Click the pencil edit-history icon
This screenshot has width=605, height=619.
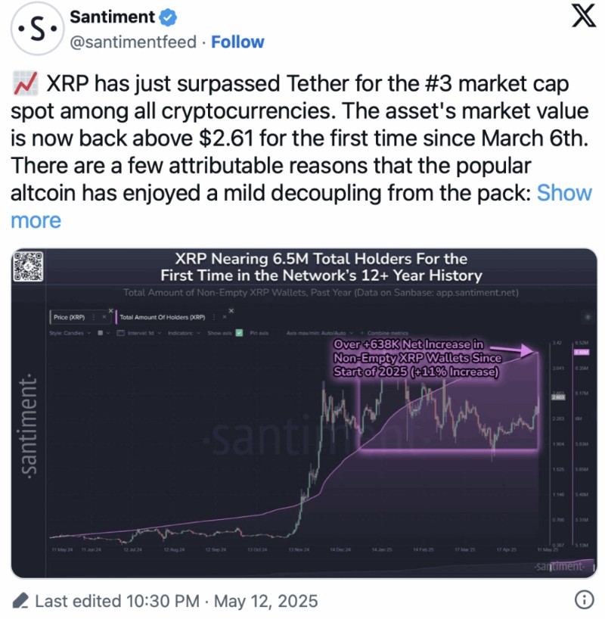[21, 602]
